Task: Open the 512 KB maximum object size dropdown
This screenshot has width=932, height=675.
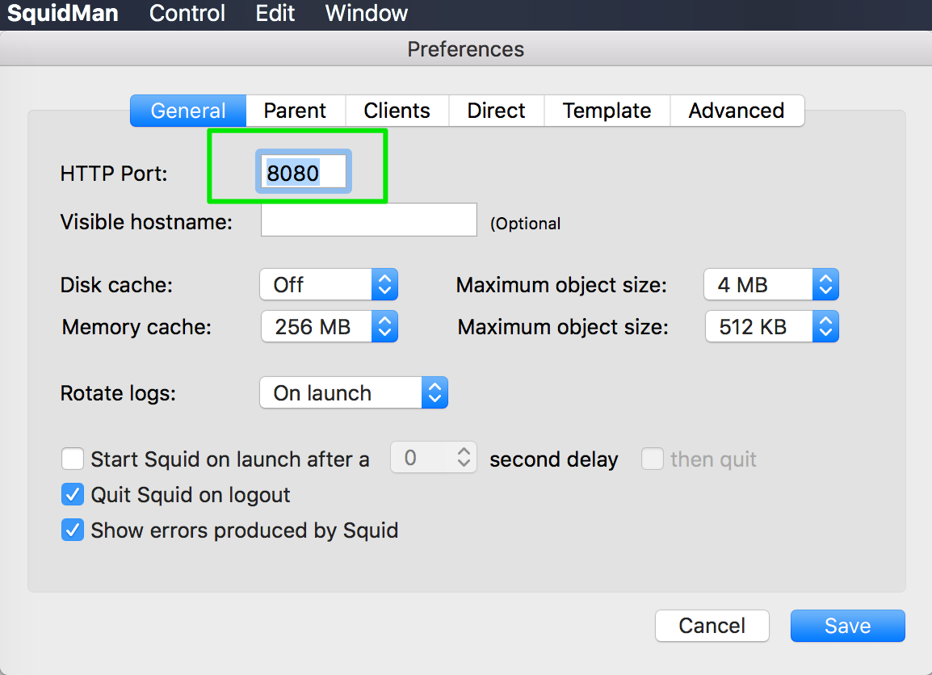Action: point(771,327)
